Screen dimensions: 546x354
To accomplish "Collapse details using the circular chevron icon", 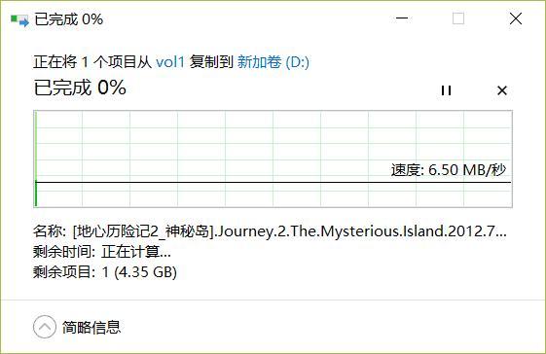I will (45, 327).
